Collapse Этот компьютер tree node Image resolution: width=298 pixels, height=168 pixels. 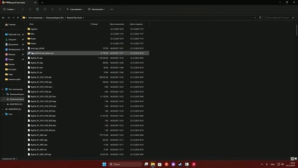coord(3,89)
